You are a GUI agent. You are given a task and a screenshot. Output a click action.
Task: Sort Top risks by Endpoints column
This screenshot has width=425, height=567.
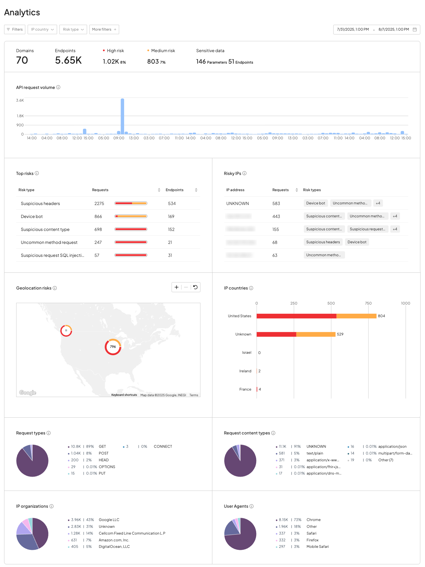(x=196, y=190)
